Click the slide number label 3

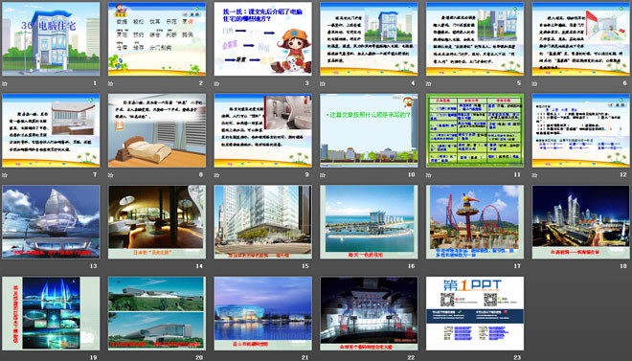pos(306,83)
